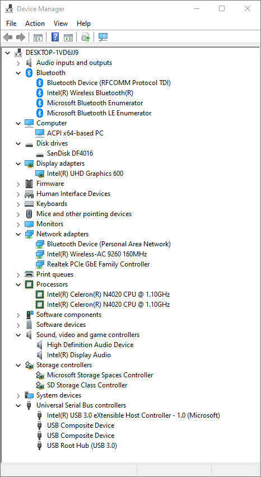Image resolution: width=261 pixels, height=477 pixels.
Task: Select Bluetooth Device (Personal Area Network)
Action: click(x=109, y=244)
